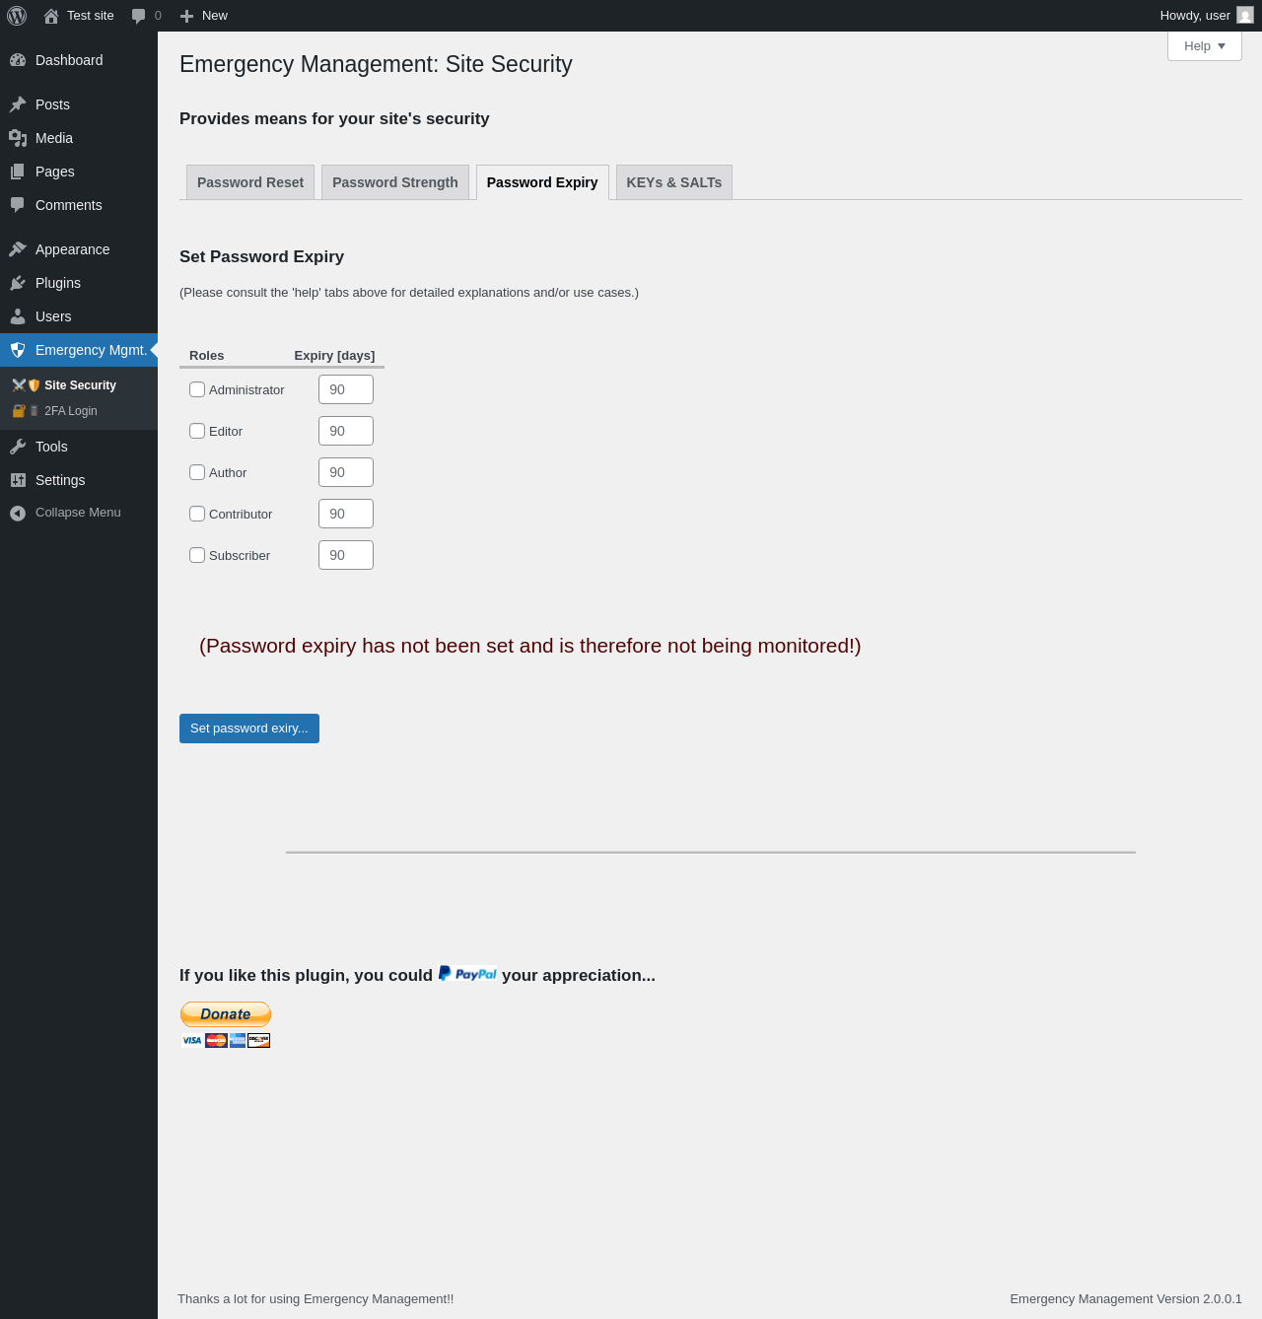Click the Howdy, user account link
Viewport: 1262px width, 1319px height.
coord(1207,16)
